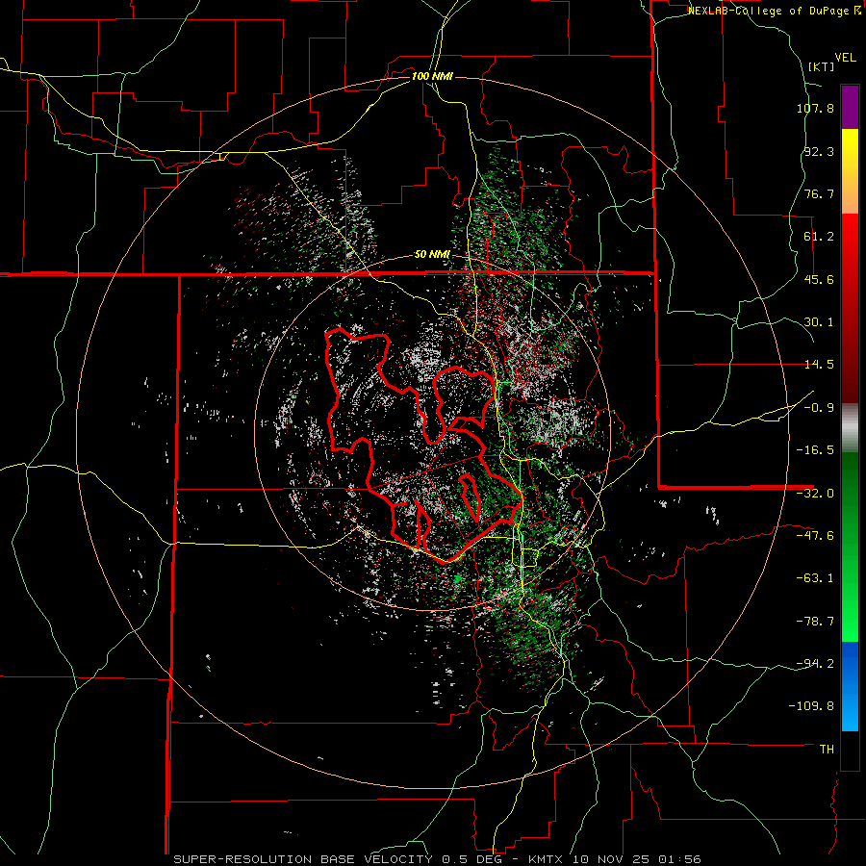Click the 30.1 velocity scale value
This screenshot has height=866, width=866.
point(819,322)
